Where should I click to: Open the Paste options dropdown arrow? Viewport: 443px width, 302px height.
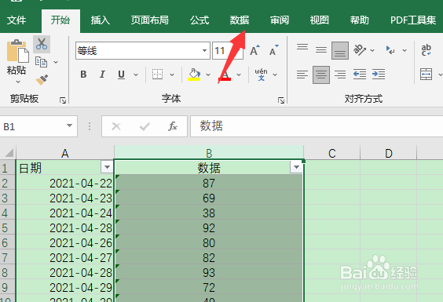[18, 82]
